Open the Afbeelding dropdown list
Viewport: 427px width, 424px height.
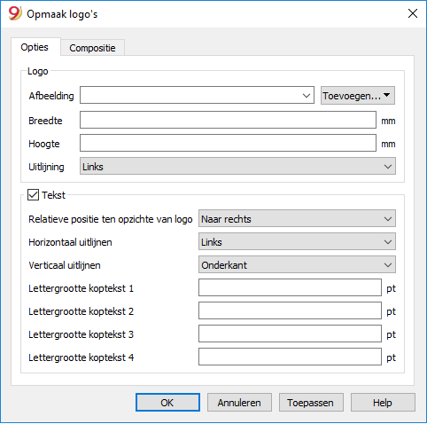[x=197, y=95]
